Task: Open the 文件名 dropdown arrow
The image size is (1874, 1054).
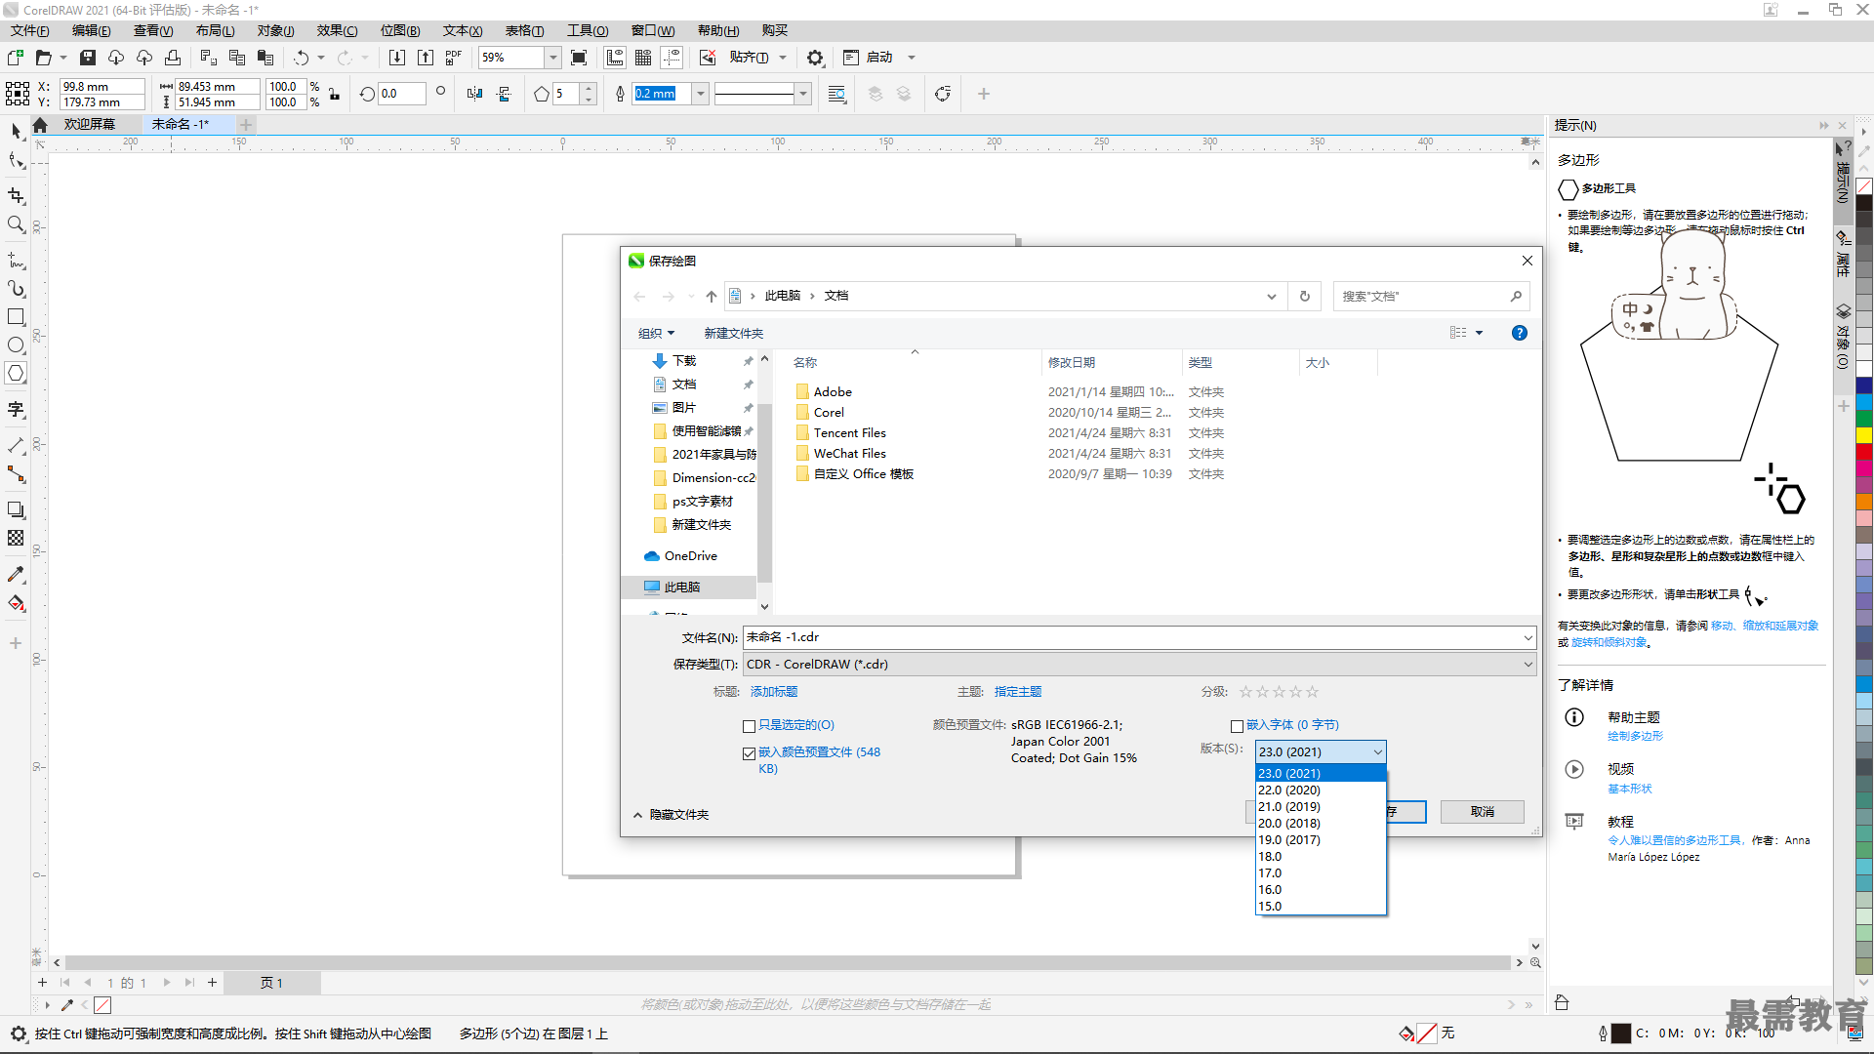Action: click(x=1528, y=637)
